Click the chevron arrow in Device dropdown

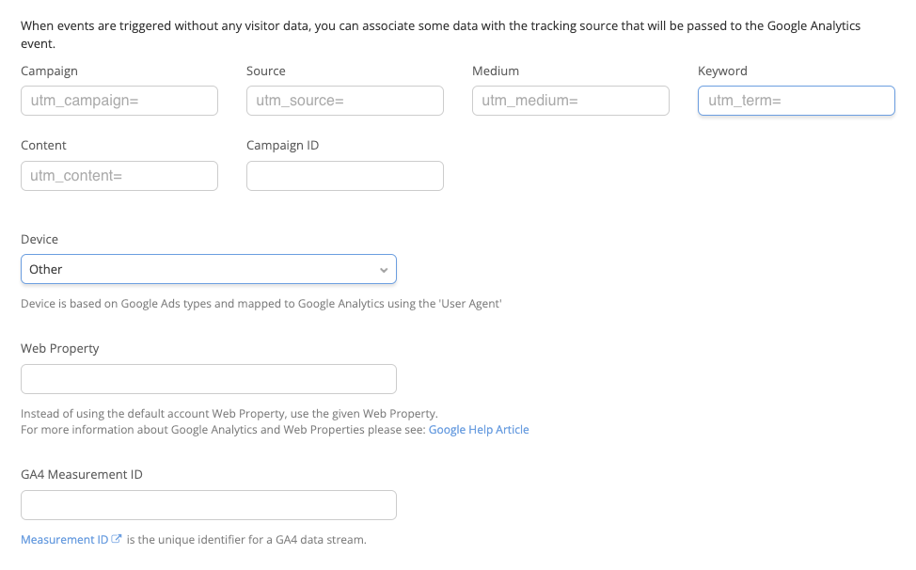[x=383, y=270]
